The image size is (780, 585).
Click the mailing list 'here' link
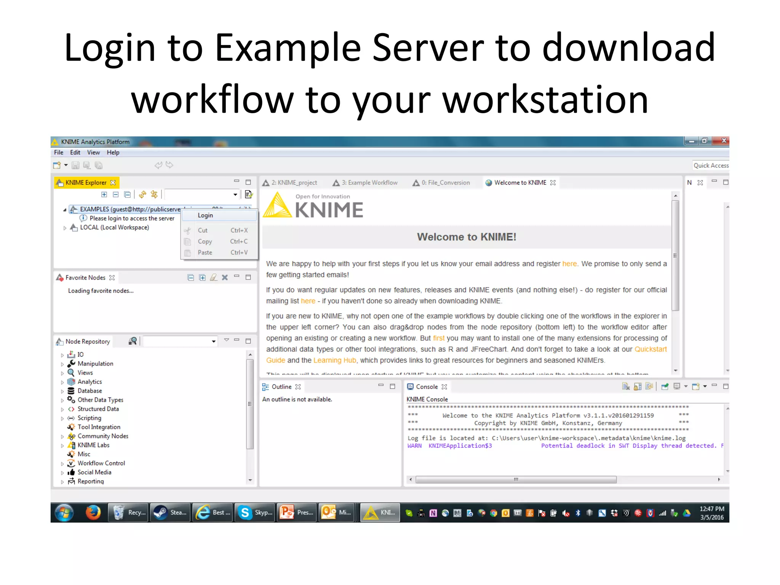pyautogui.click(x=308, y=301)
